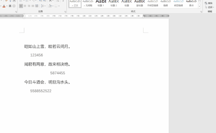Toggle justify paragraph alignment

click(33, 6)
